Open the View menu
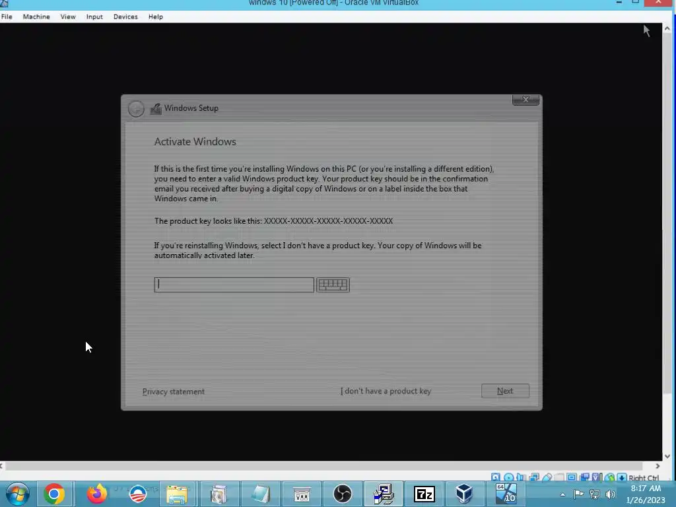 point(68,17)
